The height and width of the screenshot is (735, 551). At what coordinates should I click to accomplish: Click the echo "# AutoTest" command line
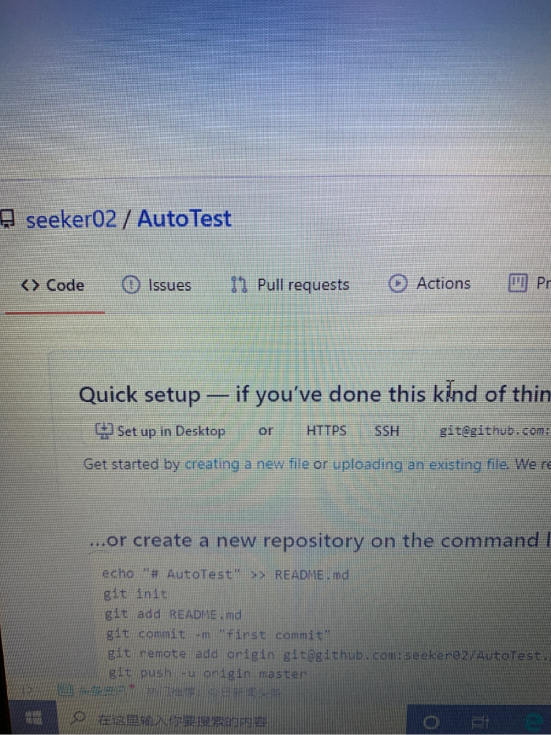[225, 574]
